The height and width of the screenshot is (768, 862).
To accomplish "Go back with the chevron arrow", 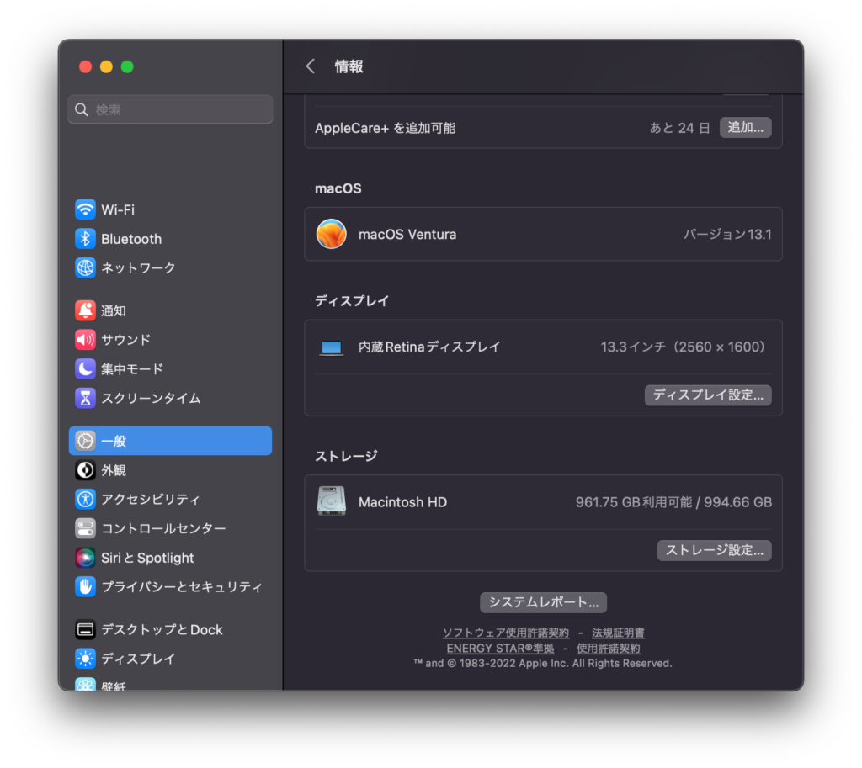I will pos(310,66).
